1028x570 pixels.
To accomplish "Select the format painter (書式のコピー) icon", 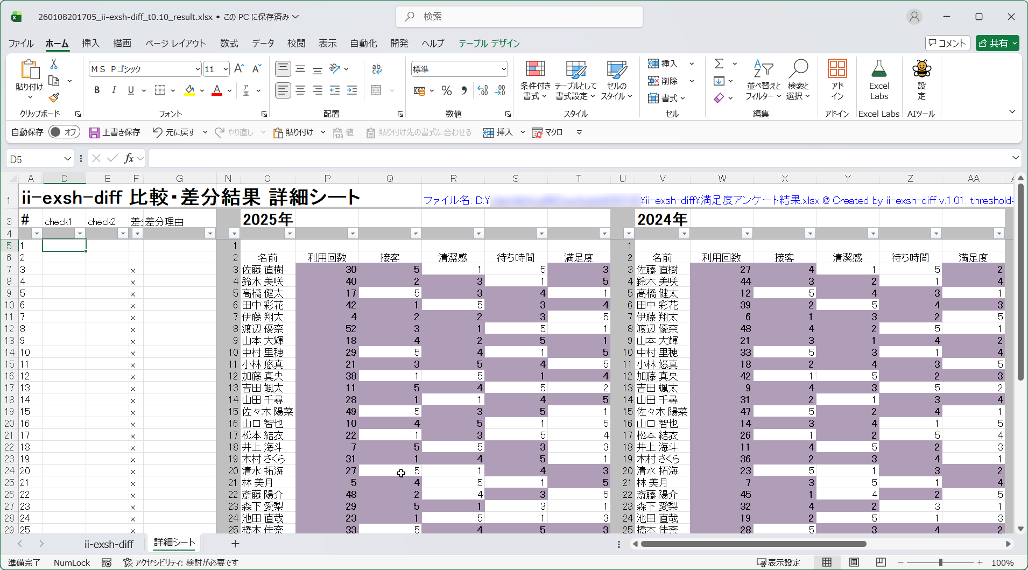I will pyautogui.click(x=53, y=97).
